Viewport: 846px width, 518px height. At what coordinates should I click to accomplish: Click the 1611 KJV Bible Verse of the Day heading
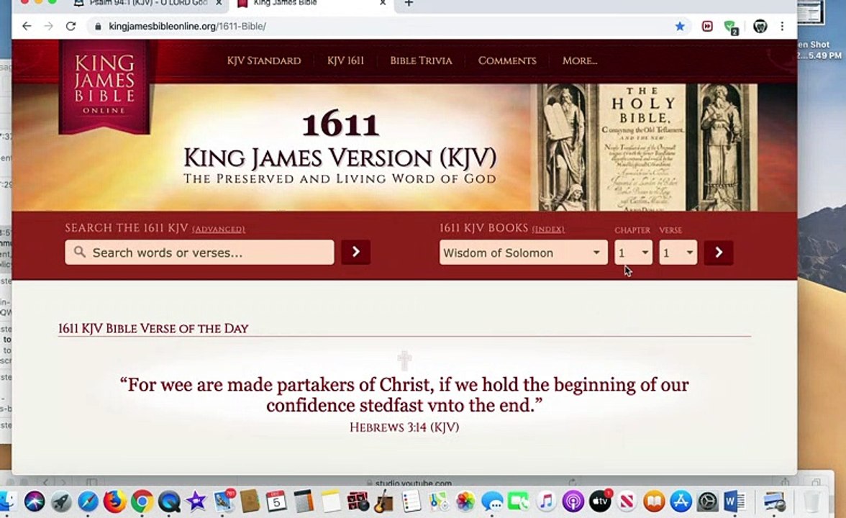click(153, 329)
